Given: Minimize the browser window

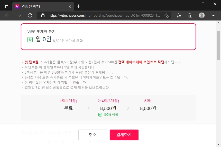Looking at the screenshot, I should coord(191,4).
